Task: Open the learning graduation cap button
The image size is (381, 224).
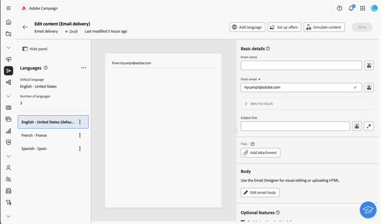Action: pyautogui.click(x=368, y=210)
